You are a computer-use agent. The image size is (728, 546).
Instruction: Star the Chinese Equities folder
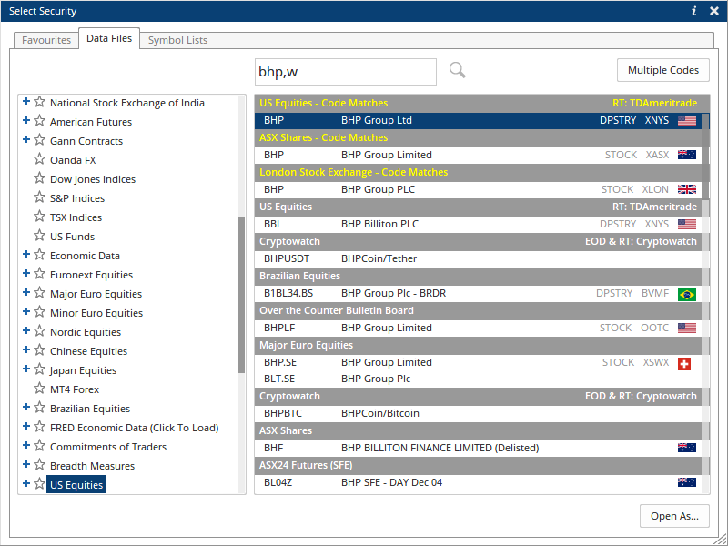[40, 350]
